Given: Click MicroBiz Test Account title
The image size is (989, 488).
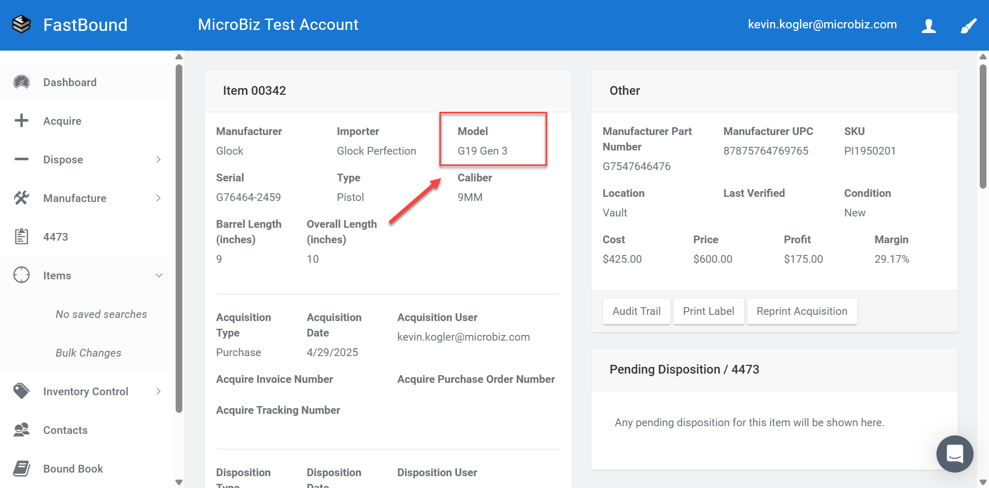Looking at the screenshot, I should point(278,25).
